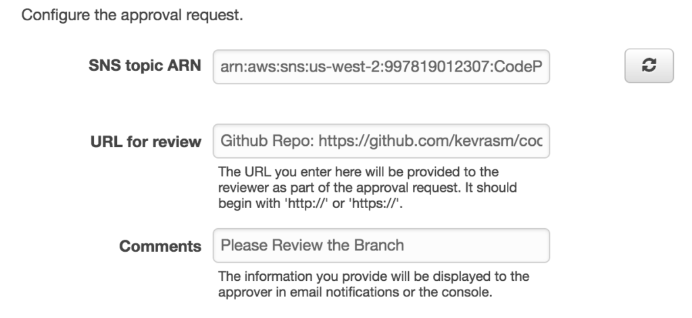Click the 'Configure the approval request' heading
Image resolution: width=692 pixels, height=318 pixels.
132,15
